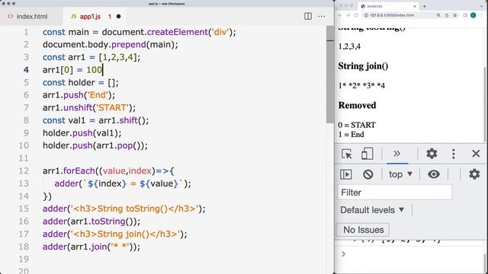Click the zoom magnifier icon in address bar
Screen dimensions: 488x274
[438, 15]
